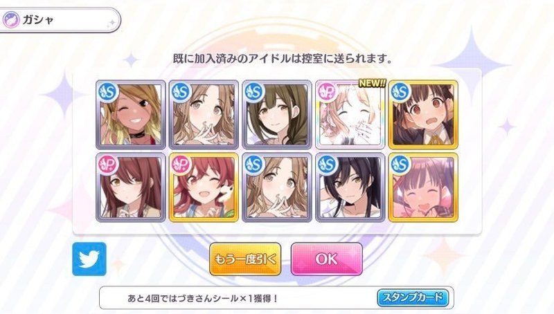Share gacha results via Twitter icon
Viewport: 554px width, 314px height.
tap(89, 259)
